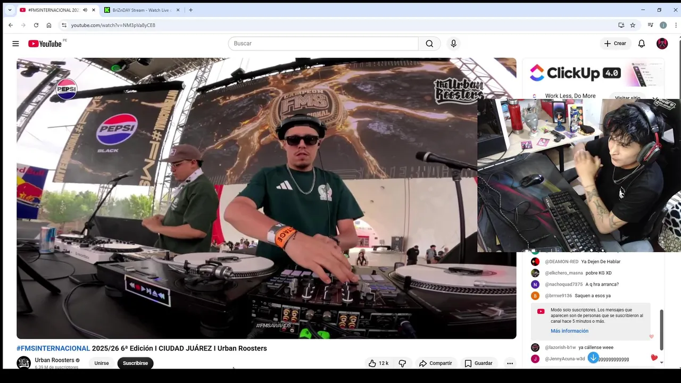Screen dimensions: 681x383
Task: Open @brrrxe9136 chat author
Action: pos(558,296)
